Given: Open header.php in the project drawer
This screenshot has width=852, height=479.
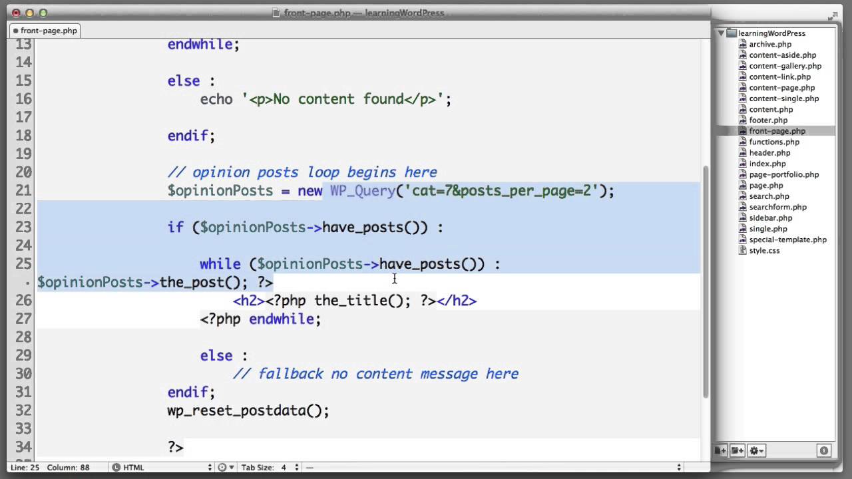Looking at the screenshot, I should (x=769, y=153).
